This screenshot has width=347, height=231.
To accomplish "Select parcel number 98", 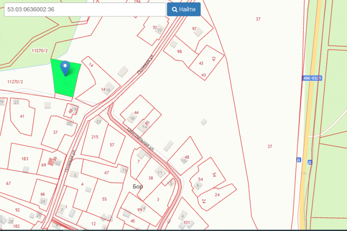I will 179,51.
